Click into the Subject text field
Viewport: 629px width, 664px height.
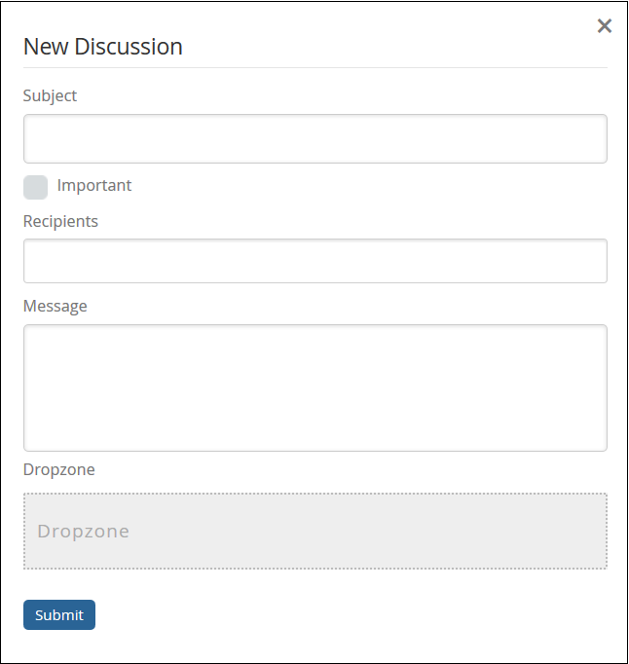coord(314,139)
